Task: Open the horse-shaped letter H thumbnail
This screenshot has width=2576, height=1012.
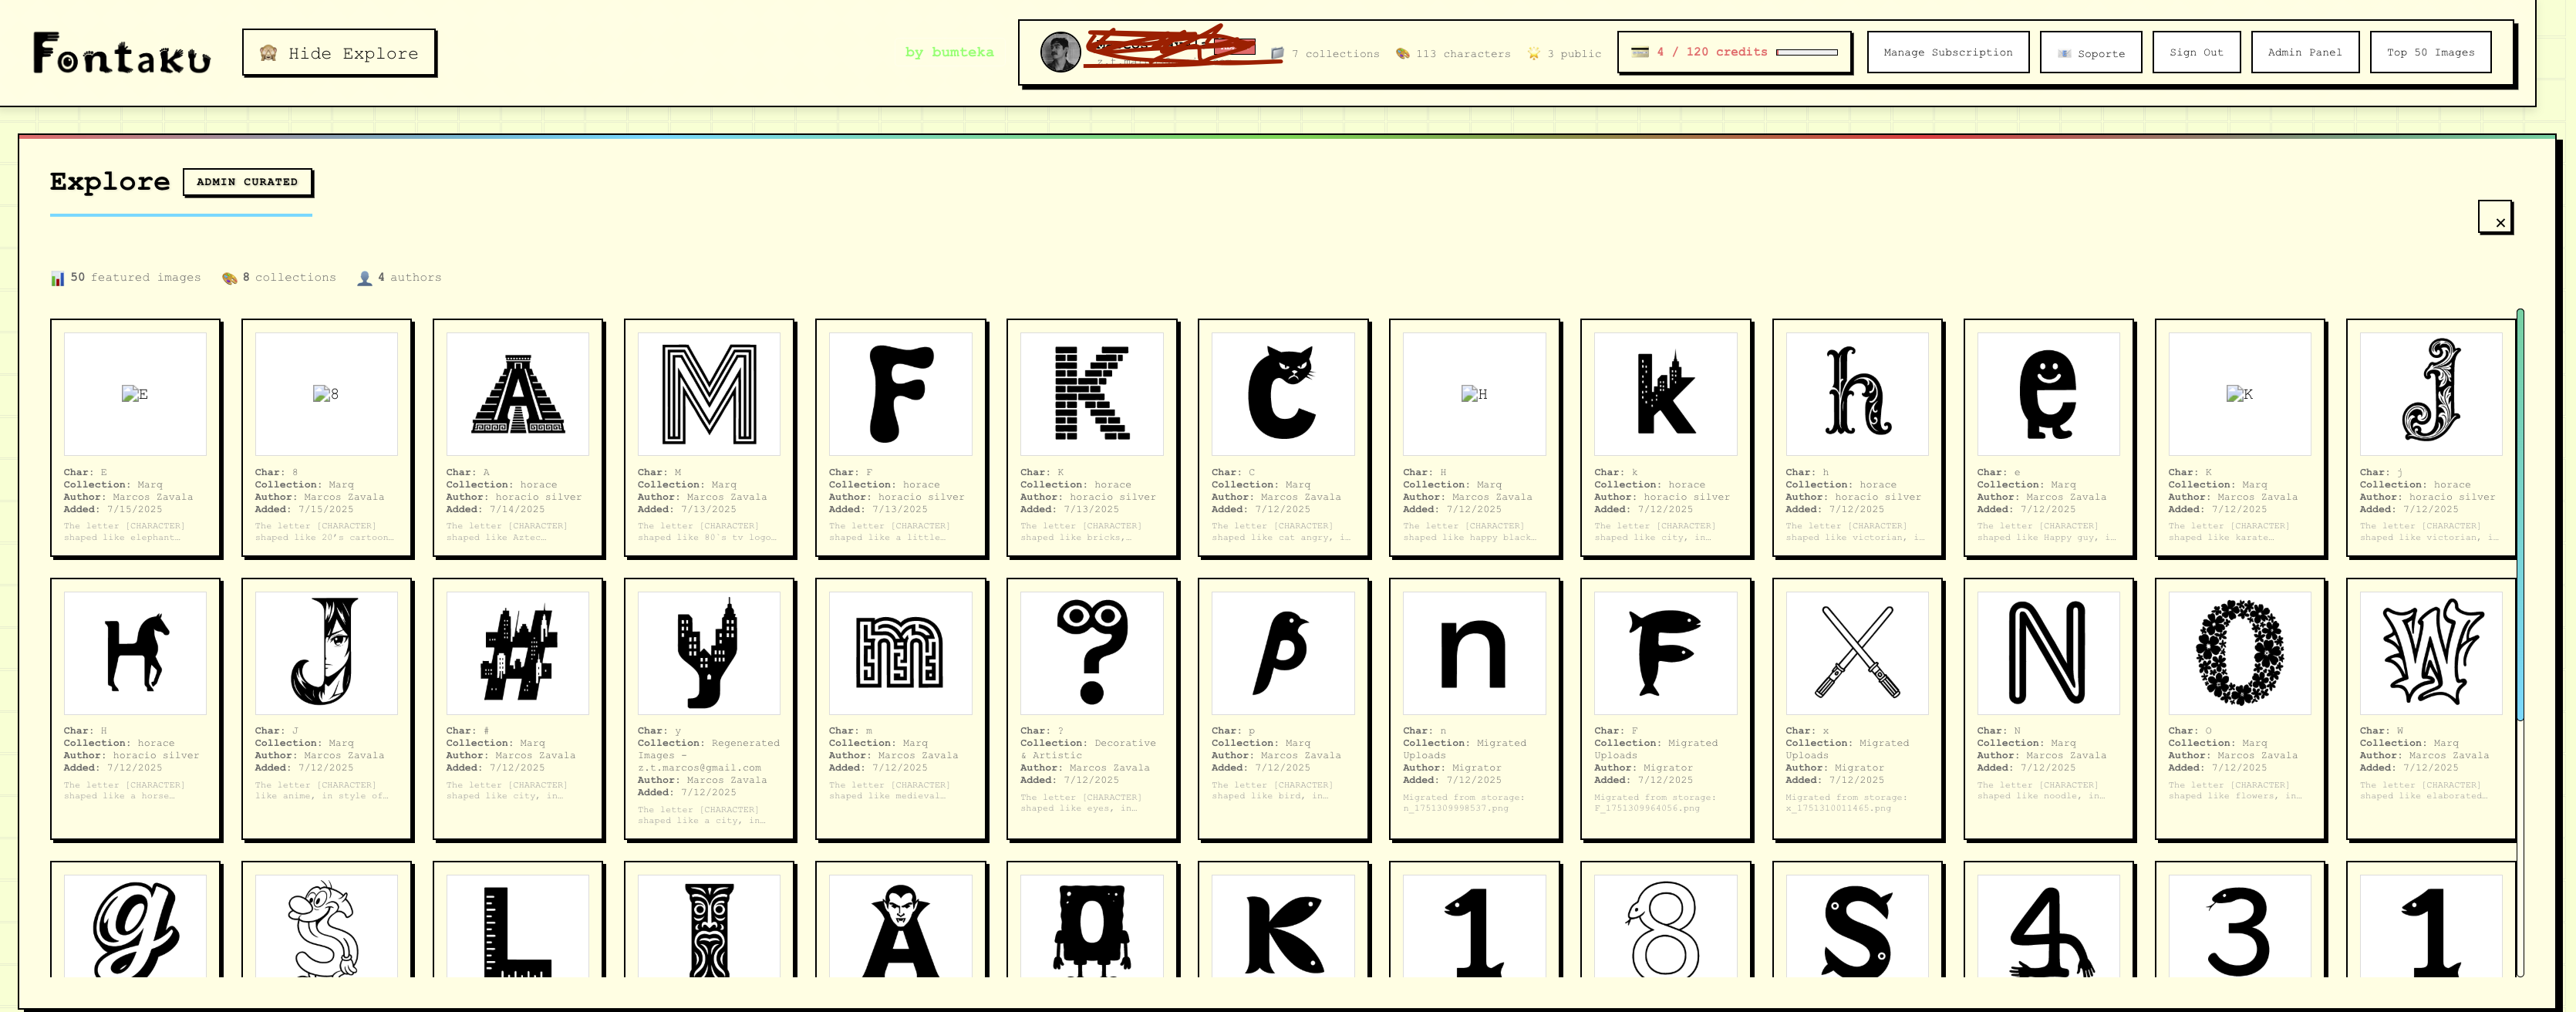Action: tap(135, 653)
